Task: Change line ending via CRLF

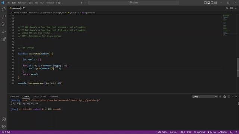Action: pos(189,132)
